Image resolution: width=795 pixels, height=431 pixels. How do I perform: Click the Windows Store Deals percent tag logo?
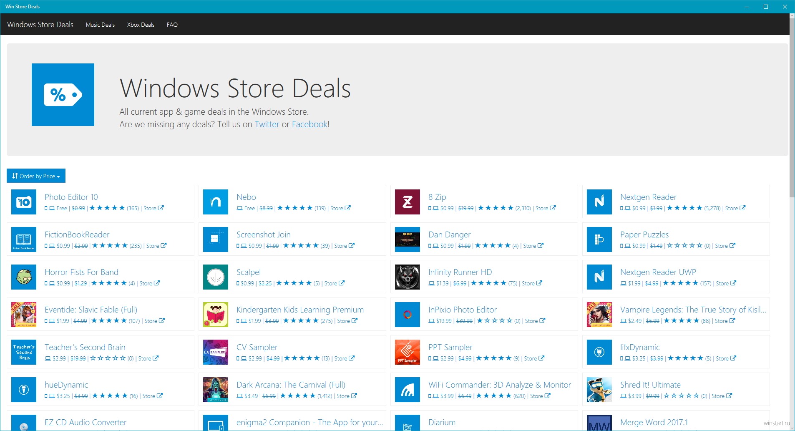[63, 95]
